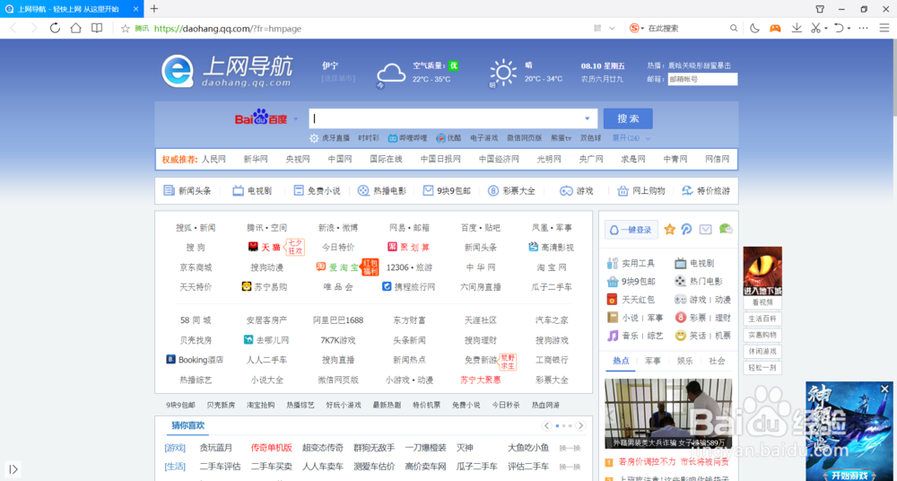Open the jail news photo thumbnail
The width and height of the screenshot is (897, 481).
(x=668, y=414)
